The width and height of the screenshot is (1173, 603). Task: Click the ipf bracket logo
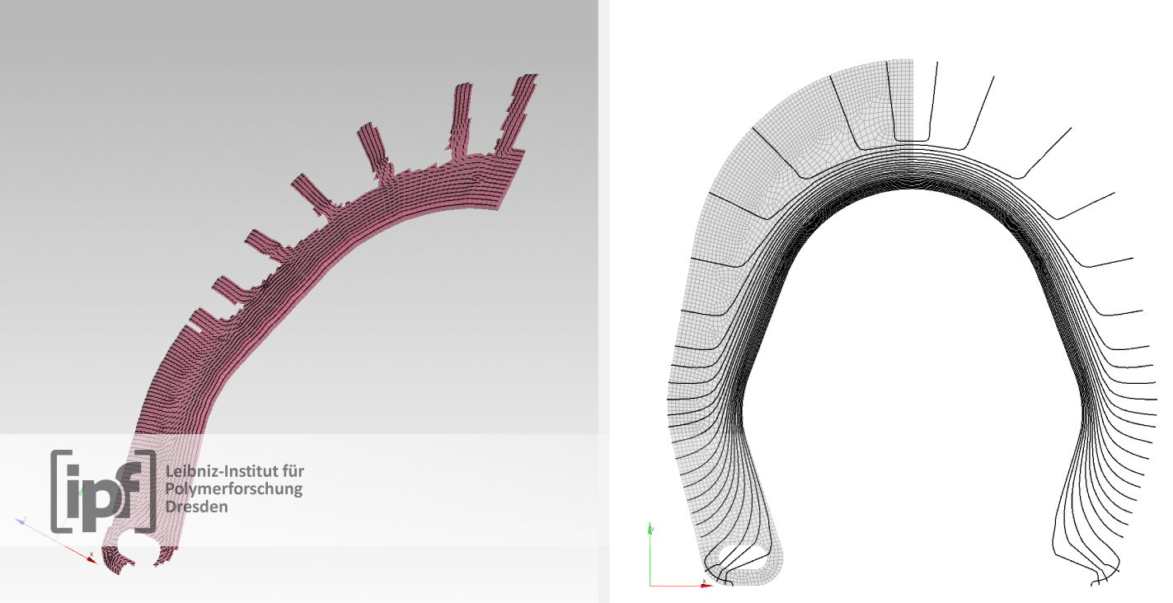[x=102, y=491]
